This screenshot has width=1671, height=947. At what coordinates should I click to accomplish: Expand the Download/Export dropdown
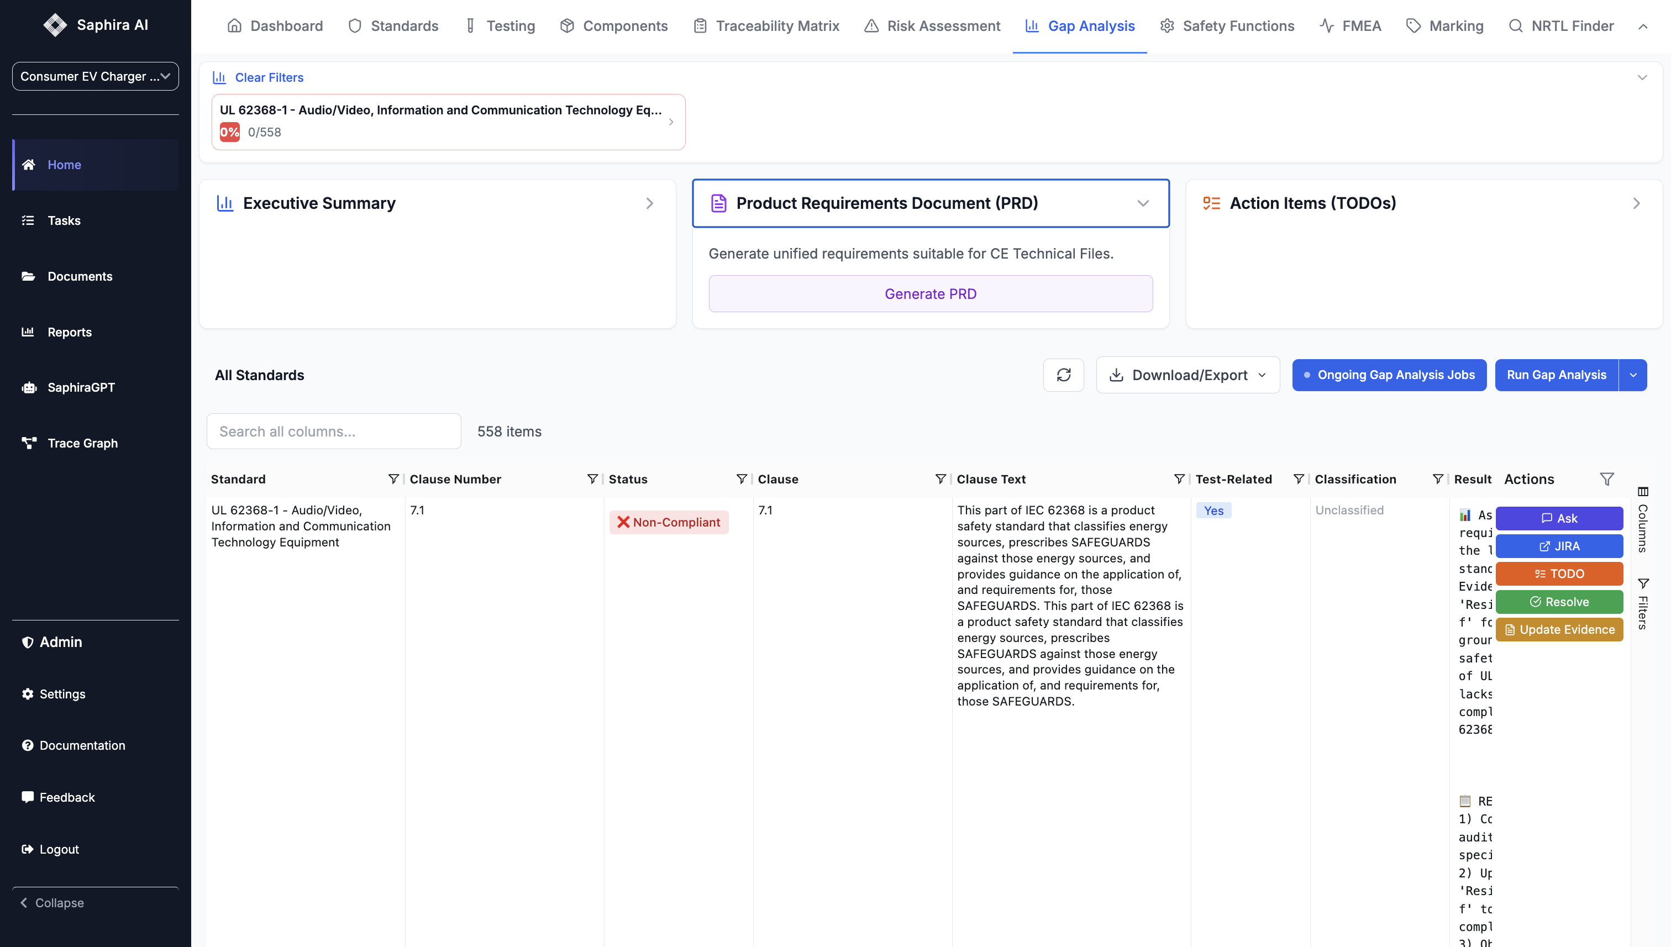click(1187, 375)
